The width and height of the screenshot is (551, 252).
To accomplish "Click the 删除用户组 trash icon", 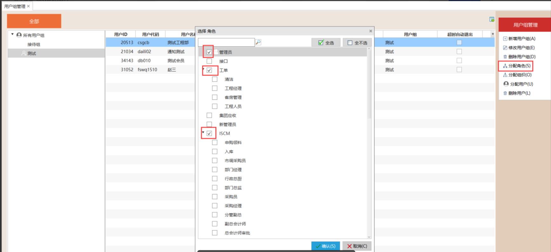I will click(505, 57).
